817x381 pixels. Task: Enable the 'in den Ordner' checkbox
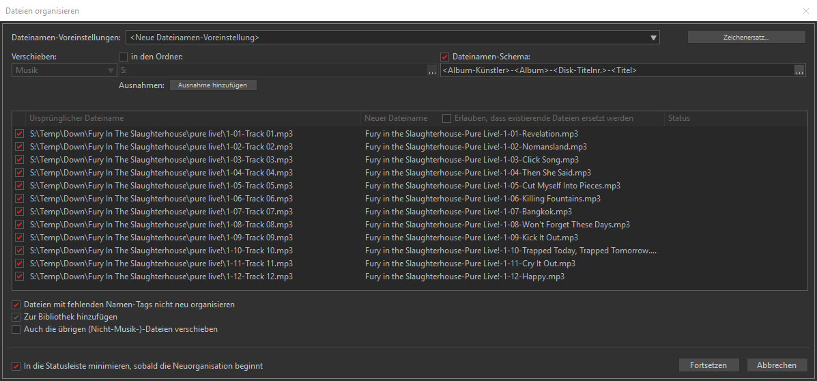(x=124, y=57)
